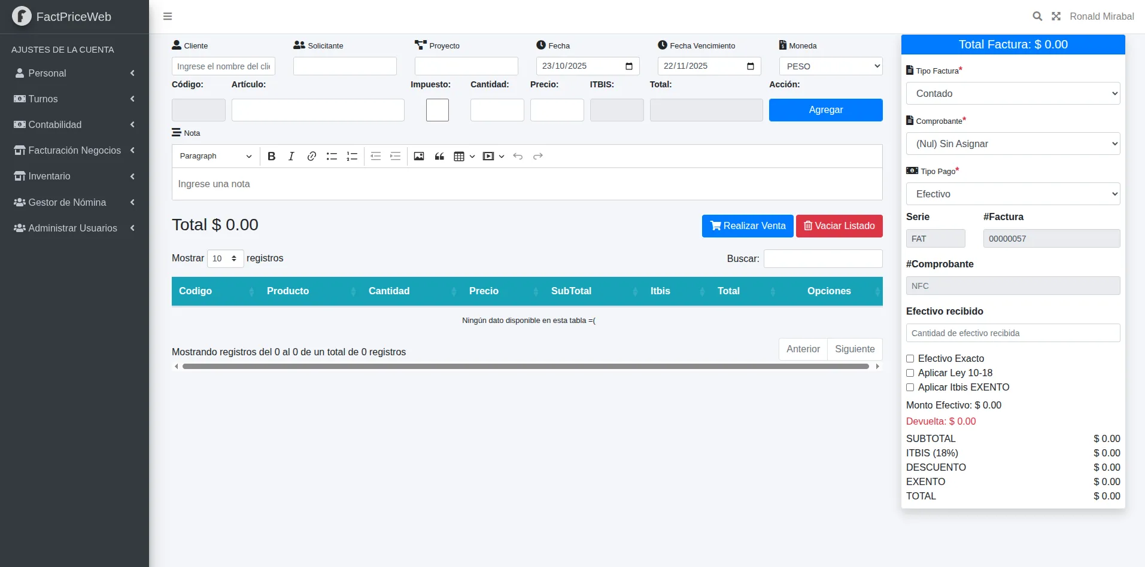Click the Buscar search input field
Viewport: 1145px width, 567px height.
pos(823,258)
